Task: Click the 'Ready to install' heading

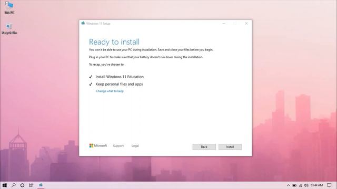Action: [x=114, y=42]
